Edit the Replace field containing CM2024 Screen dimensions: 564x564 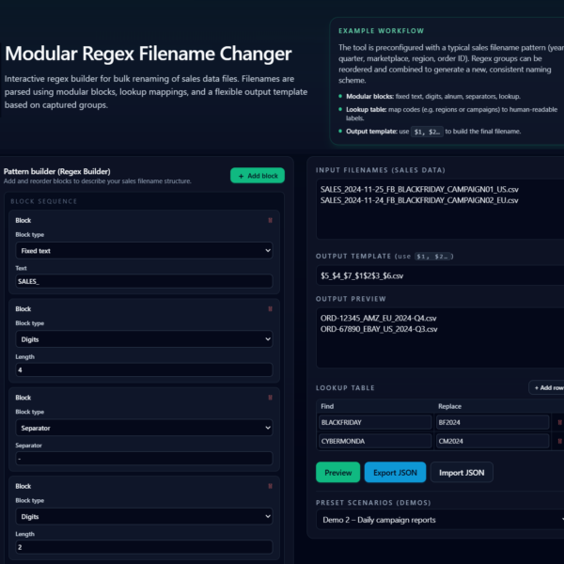(x=492, y=441)
